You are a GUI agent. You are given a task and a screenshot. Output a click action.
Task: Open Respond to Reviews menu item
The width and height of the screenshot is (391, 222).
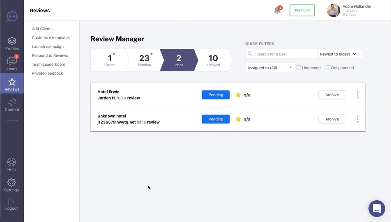(x=50, y=55)
